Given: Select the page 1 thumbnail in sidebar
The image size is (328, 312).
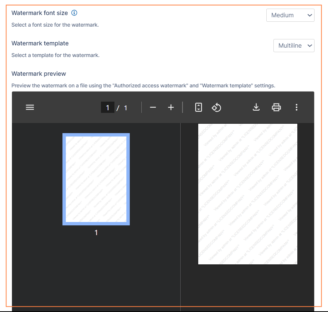Looking at the screenshot, I should (96, 179).
